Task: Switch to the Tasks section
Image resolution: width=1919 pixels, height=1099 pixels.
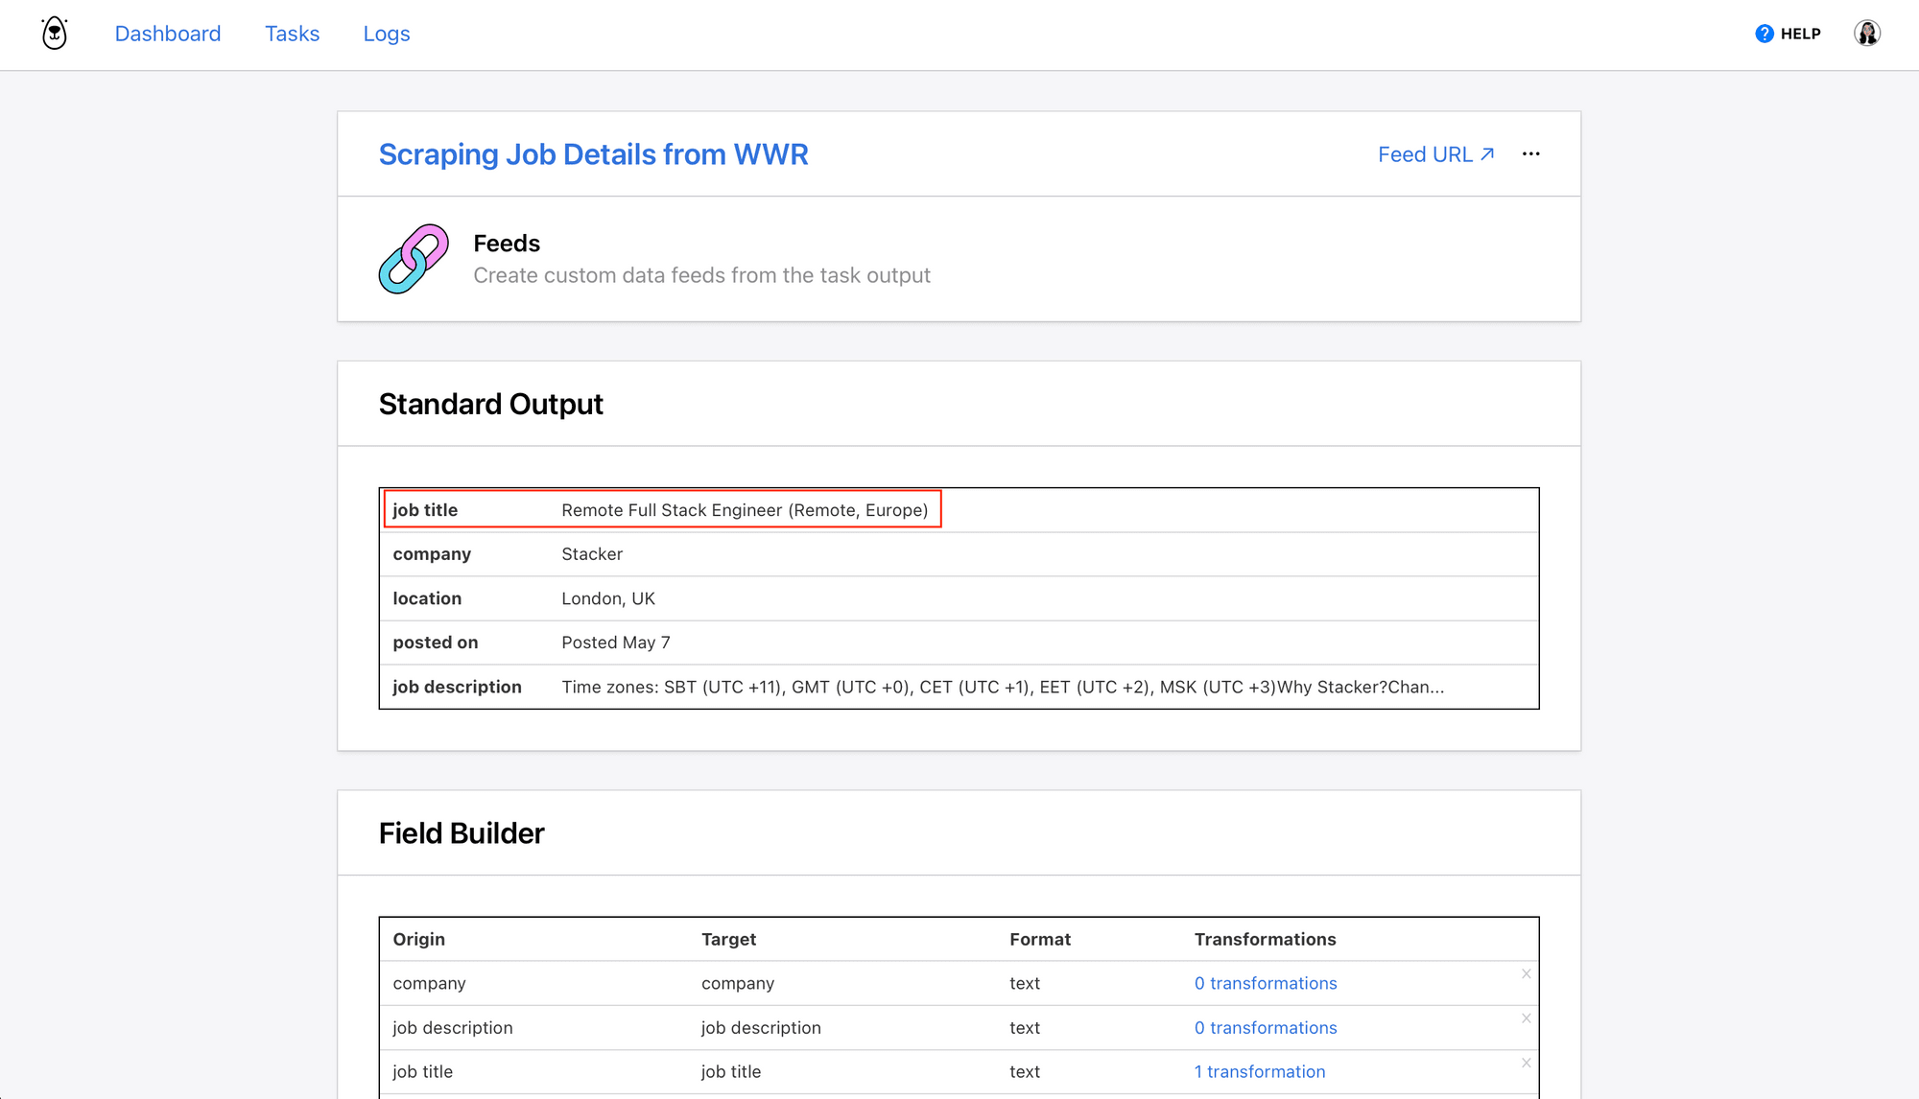Action: pos(292,33)
